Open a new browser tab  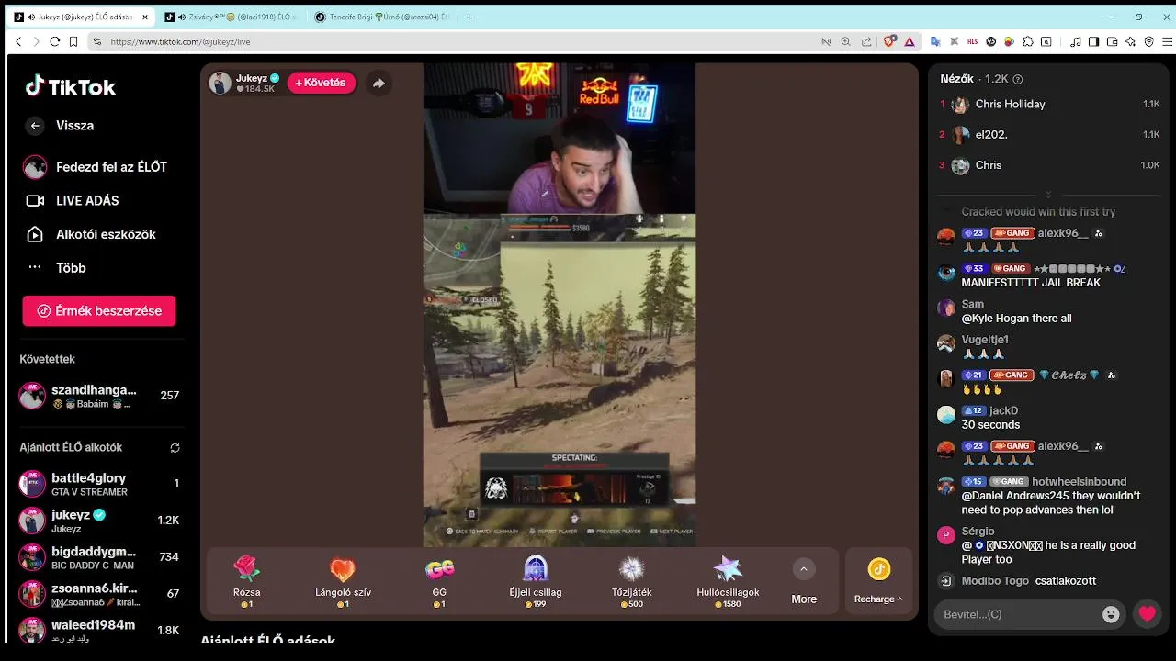469,17
